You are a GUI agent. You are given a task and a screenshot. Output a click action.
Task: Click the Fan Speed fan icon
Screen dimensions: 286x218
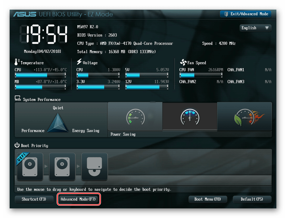[x=183, y=62]
